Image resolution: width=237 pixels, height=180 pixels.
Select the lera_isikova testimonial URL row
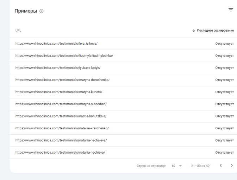pyautogui.click(x=123, y=44)
